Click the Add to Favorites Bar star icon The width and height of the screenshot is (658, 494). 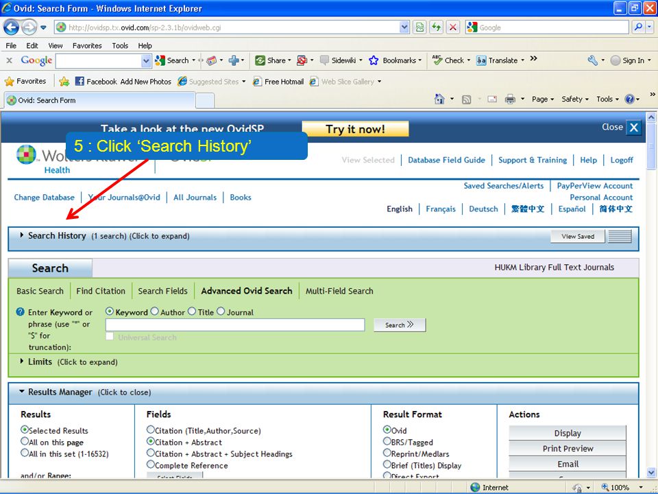tap(64, 82)
